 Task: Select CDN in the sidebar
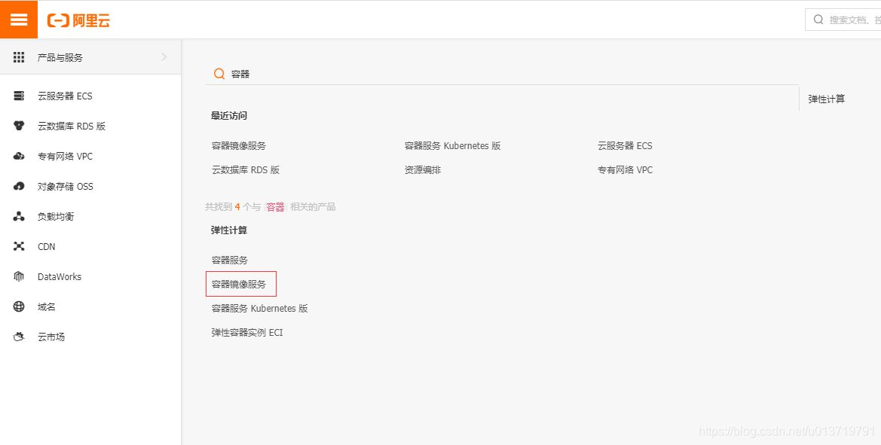[x=47, y=247]
